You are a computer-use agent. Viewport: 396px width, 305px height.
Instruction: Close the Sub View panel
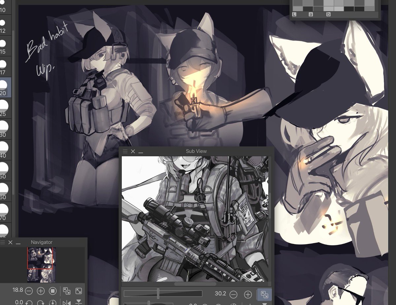click(133, 151)
